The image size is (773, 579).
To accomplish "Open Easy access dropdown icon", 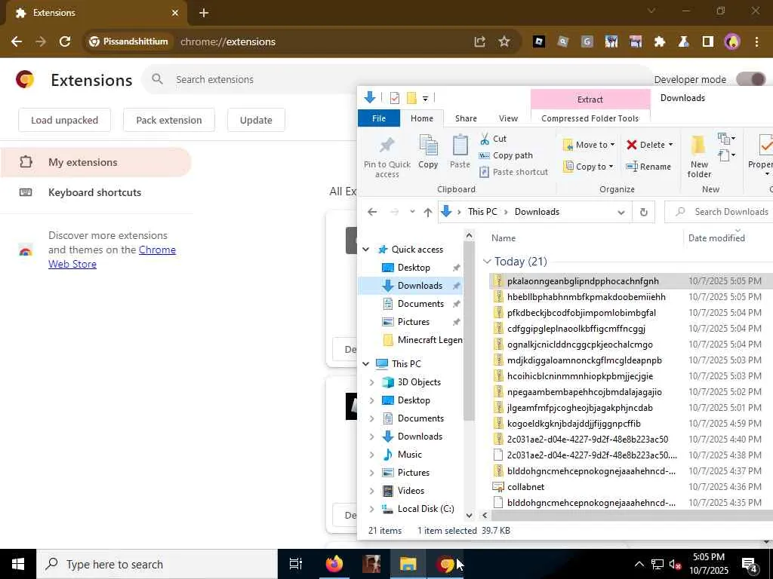I will pyautogui.click(x=726, y=155).
